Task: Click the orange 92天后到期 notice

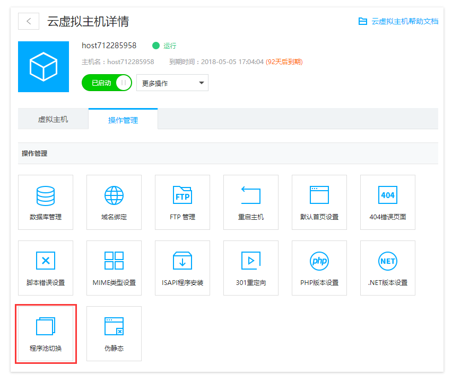Action: click(x=284, y=62)
